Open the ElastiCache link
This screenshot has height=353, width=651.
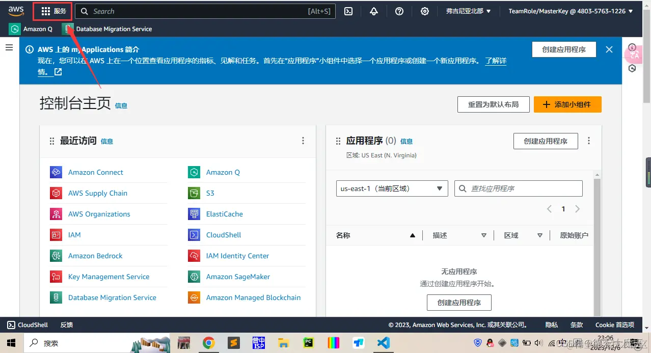click(x=225, y=214)
